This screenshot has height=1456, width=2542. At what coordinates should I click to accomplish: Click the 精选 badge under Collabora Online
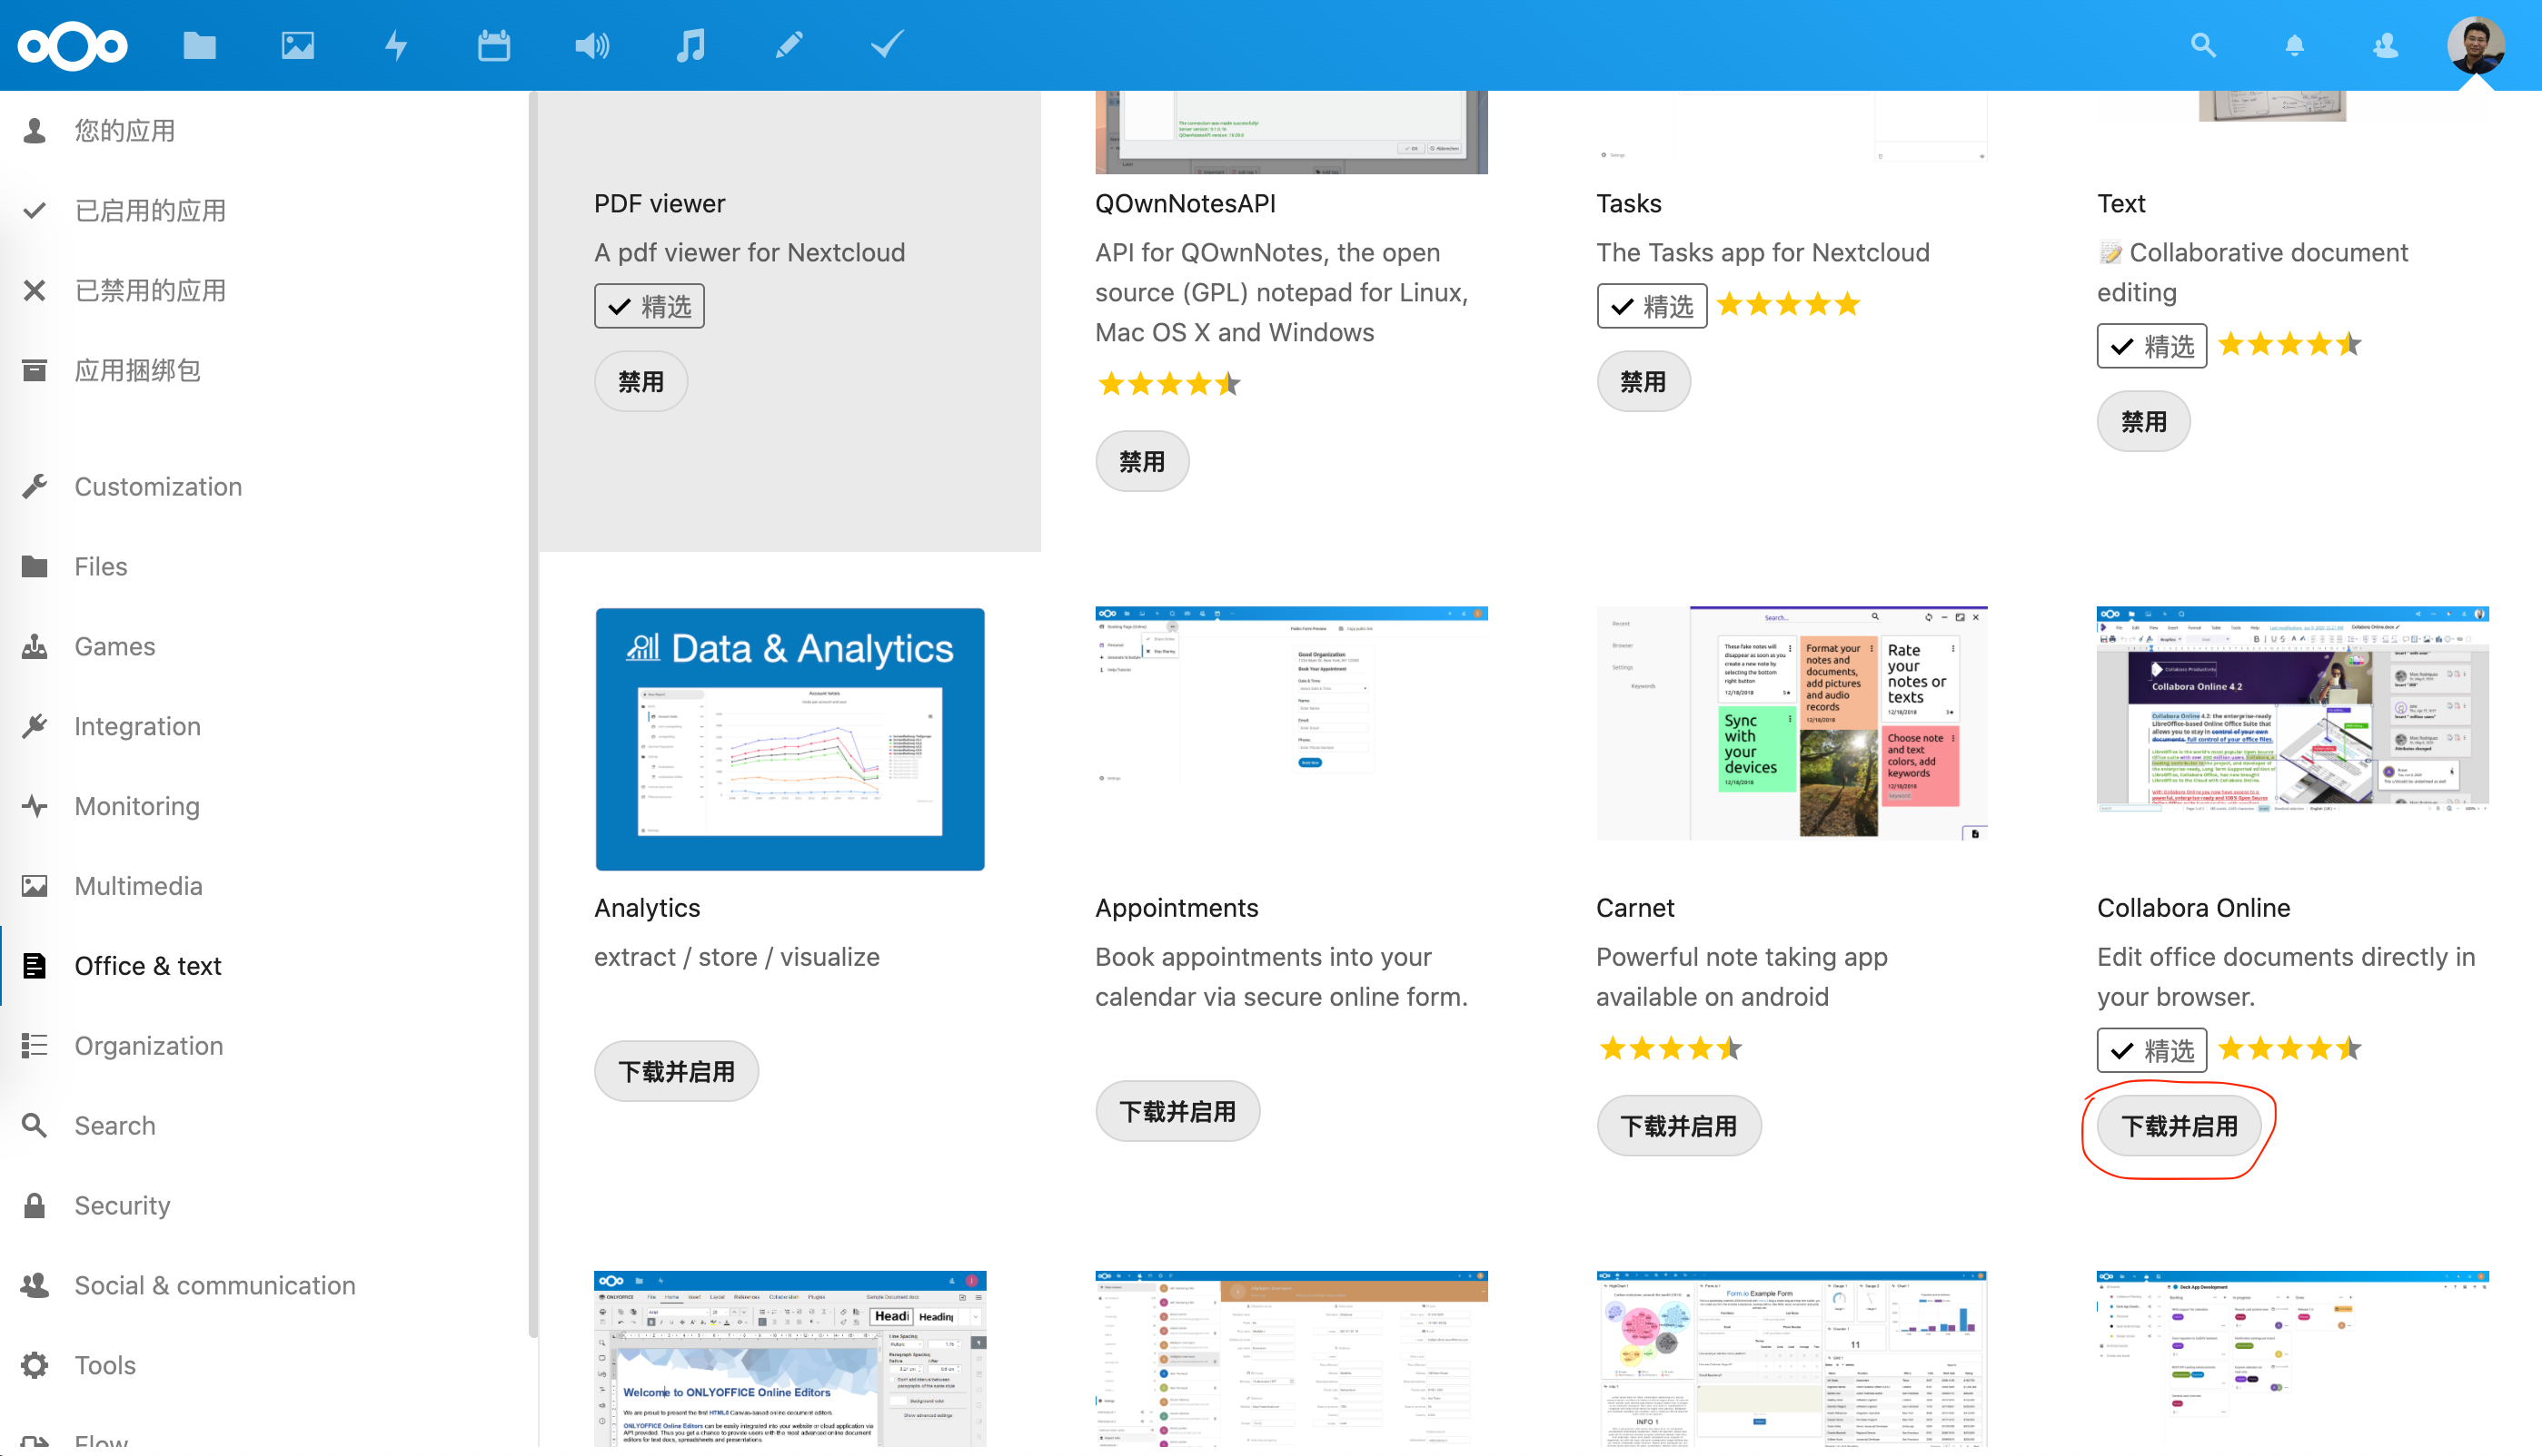(x=2151, y=1051)
